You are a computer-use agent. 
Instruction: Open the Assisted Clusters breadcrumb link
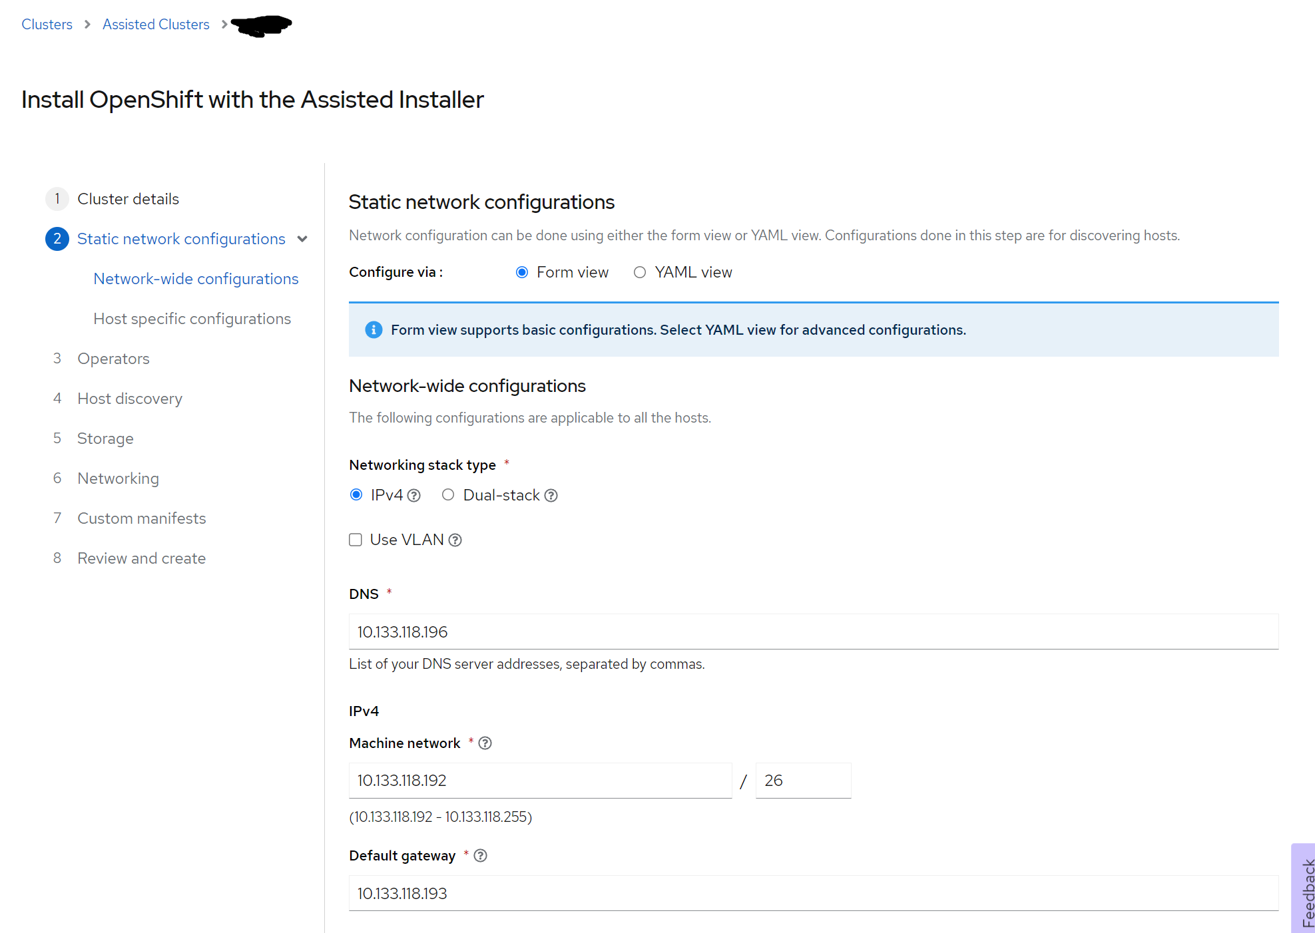(x=156, y=25)
